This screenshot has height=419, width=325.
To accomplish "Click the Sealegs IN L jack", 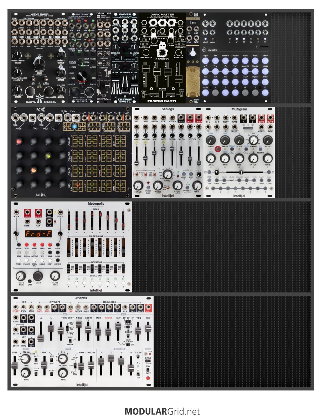I will [137, 118].
